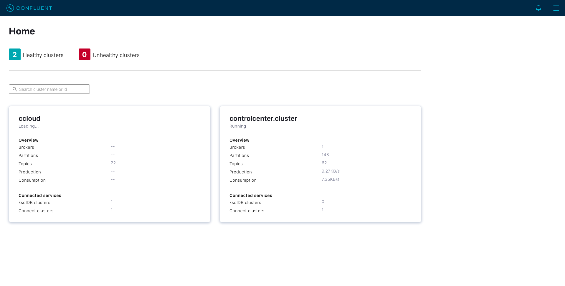Click Connected services heading in controlcenter.cluster card
The height and width of the screenshot is (286, 565).
pos(251,195)
